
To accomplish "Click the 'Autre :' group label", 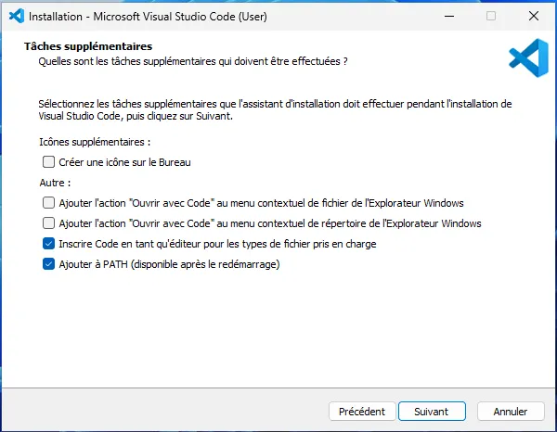I will 55,183.
